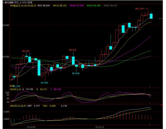The width and height of the screenshot is (166, 129).
Task: Click the 96.255 peak price label
Action: coord(26,51)
